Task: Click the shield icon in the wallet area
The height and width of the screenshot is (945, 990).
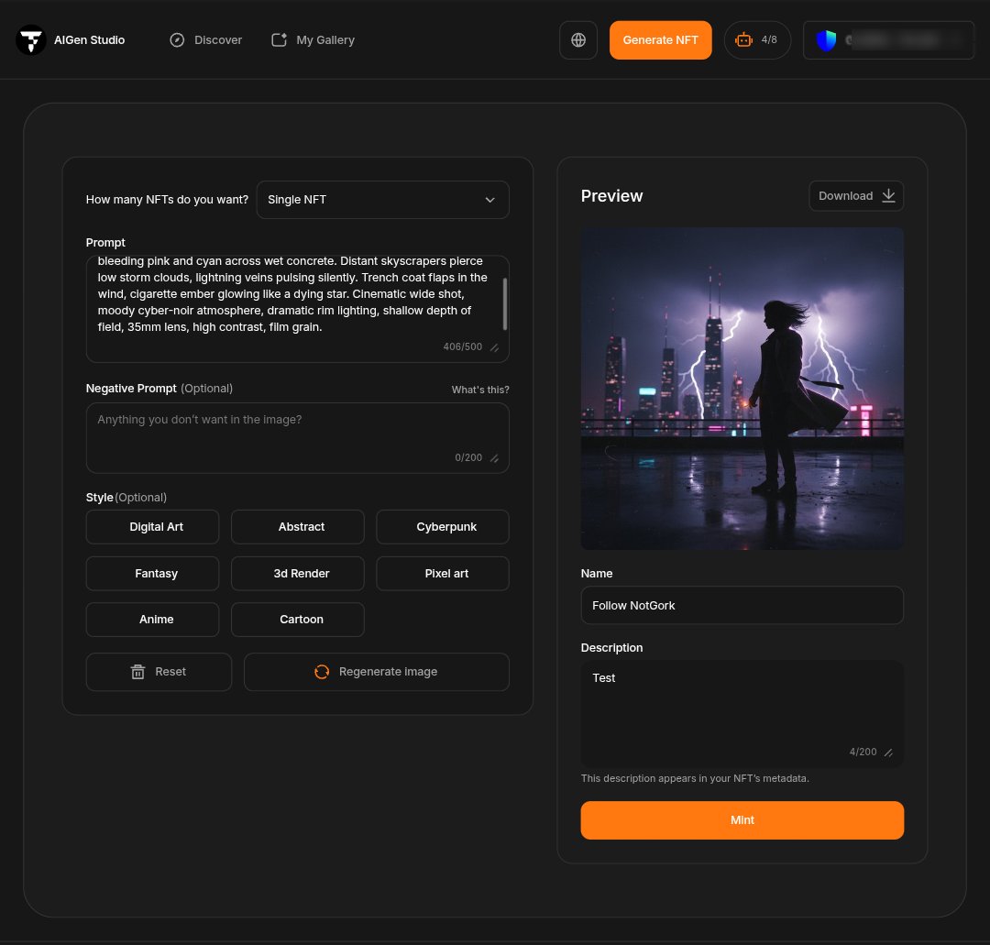Action: [x=826, y=39]
